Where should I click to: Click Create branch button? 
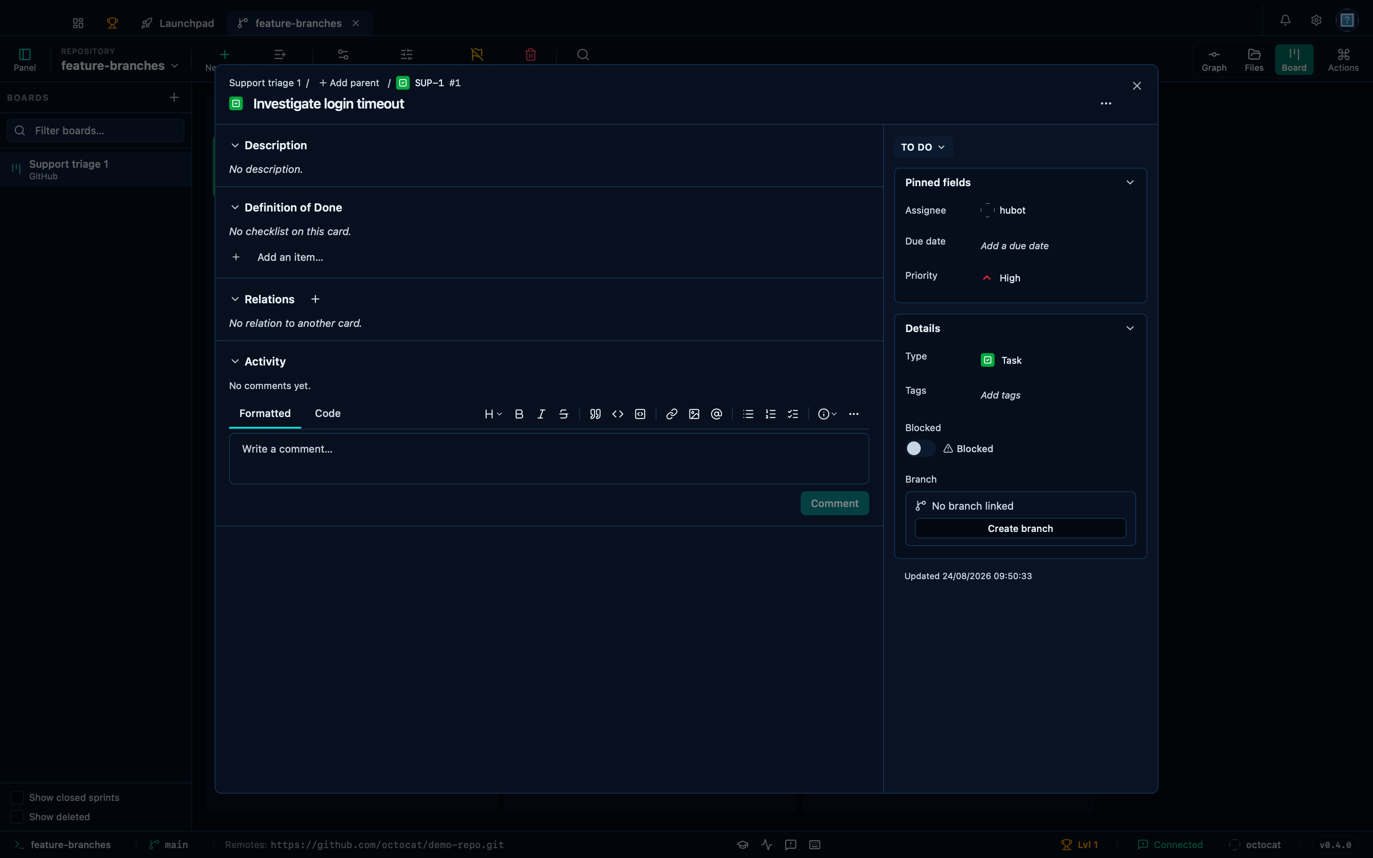pos(1020,528)
